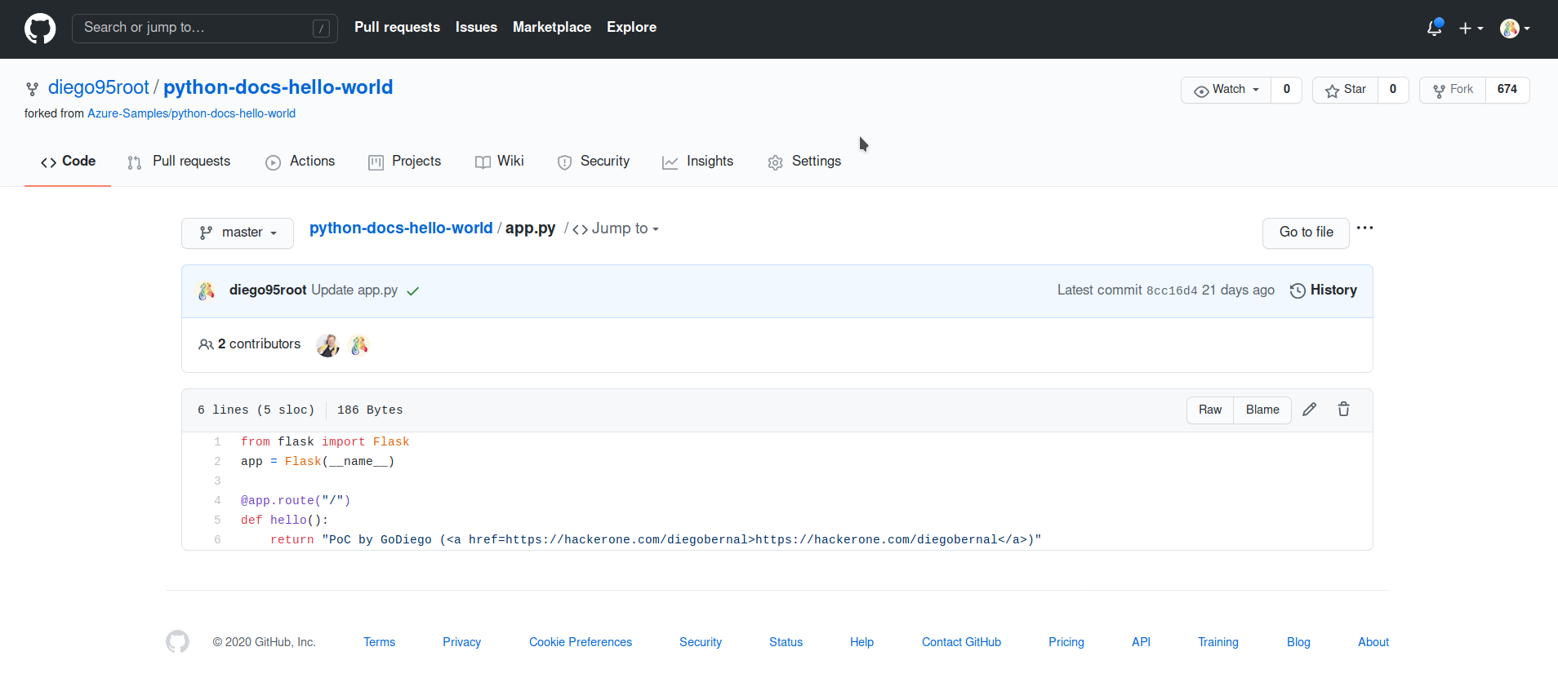This screenshot has width=1558, height=678.
Task: Open the three-dots more options menu
Action: pyautogui.click(x=1364, y=228)
